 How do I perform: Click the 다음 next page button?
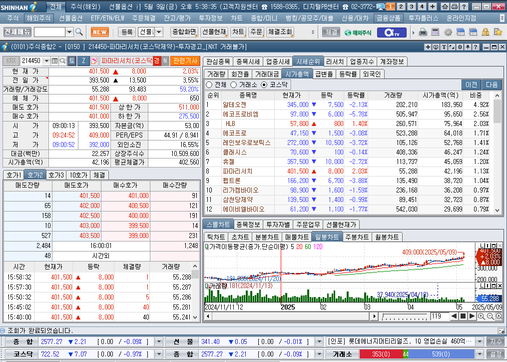[492, 84]
